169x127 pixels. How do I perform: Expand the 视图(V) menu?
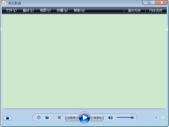(x=45, y=10)
